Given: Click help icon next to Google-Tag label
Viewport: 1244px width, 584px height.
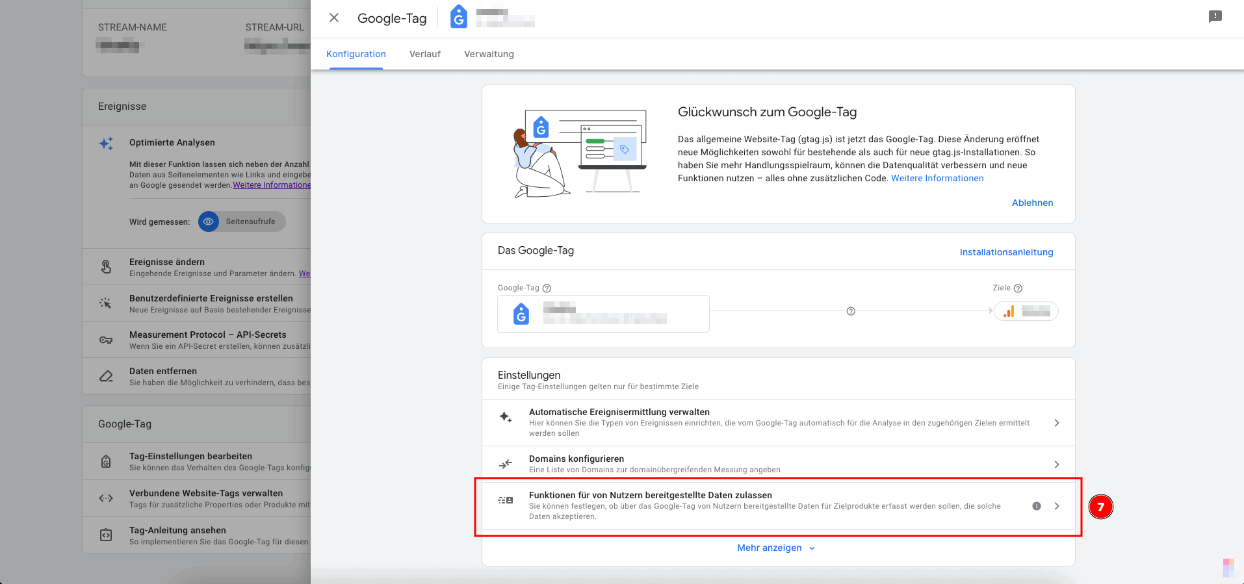Looking at the screenshot, I should point(547,288).
